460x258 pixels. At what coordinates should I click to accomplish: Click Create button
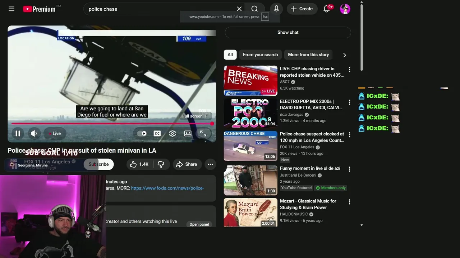click(302, 9)
